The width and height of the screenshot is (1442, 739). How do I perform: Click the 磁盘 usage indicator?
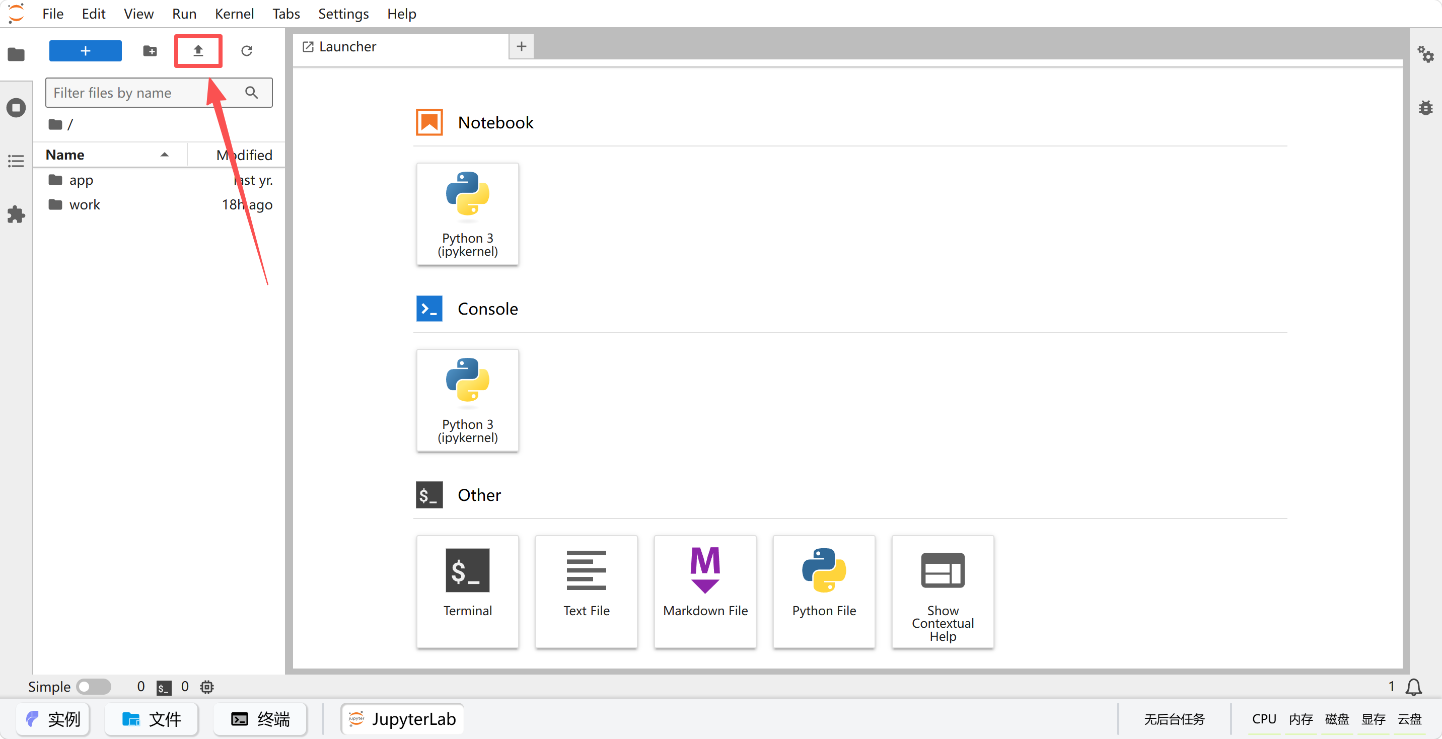(x=1337, y=719)
